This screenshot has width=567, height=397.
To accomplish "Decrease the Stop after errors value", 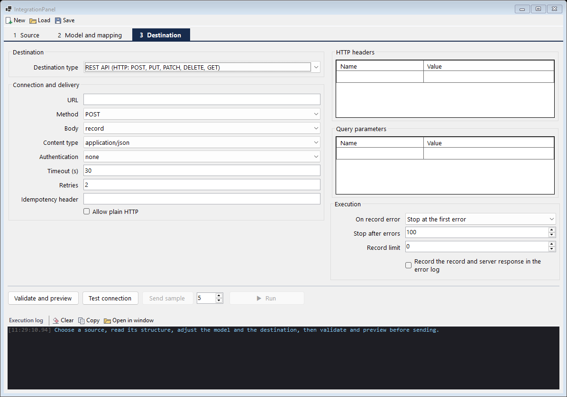I will tap(551, 235).
